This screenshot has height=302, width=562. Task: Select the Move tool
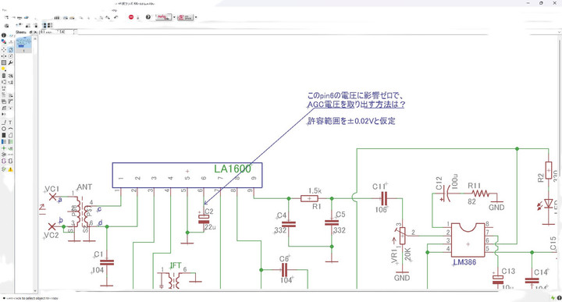[4, 50]
